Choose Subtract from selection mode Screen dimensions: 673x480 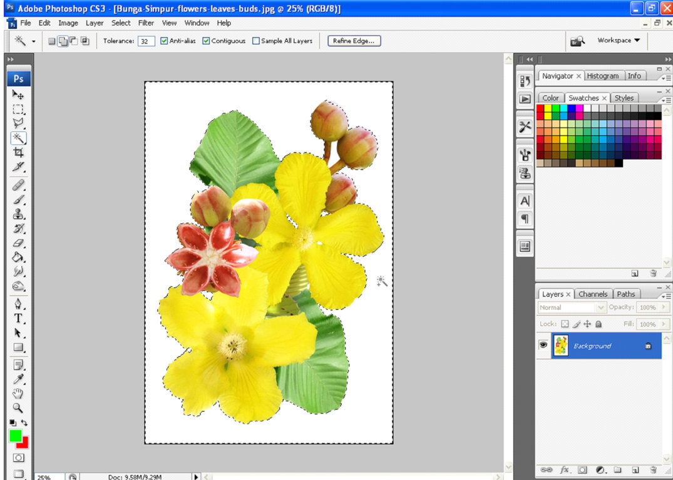click(74, 41)
